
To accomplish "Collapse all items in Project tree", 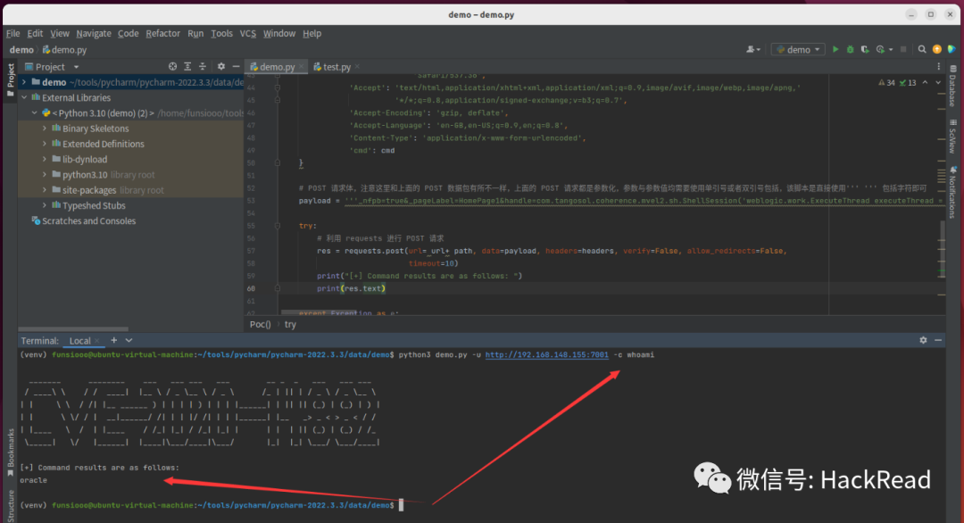I will pyautogui.click(x=203, y=66).
